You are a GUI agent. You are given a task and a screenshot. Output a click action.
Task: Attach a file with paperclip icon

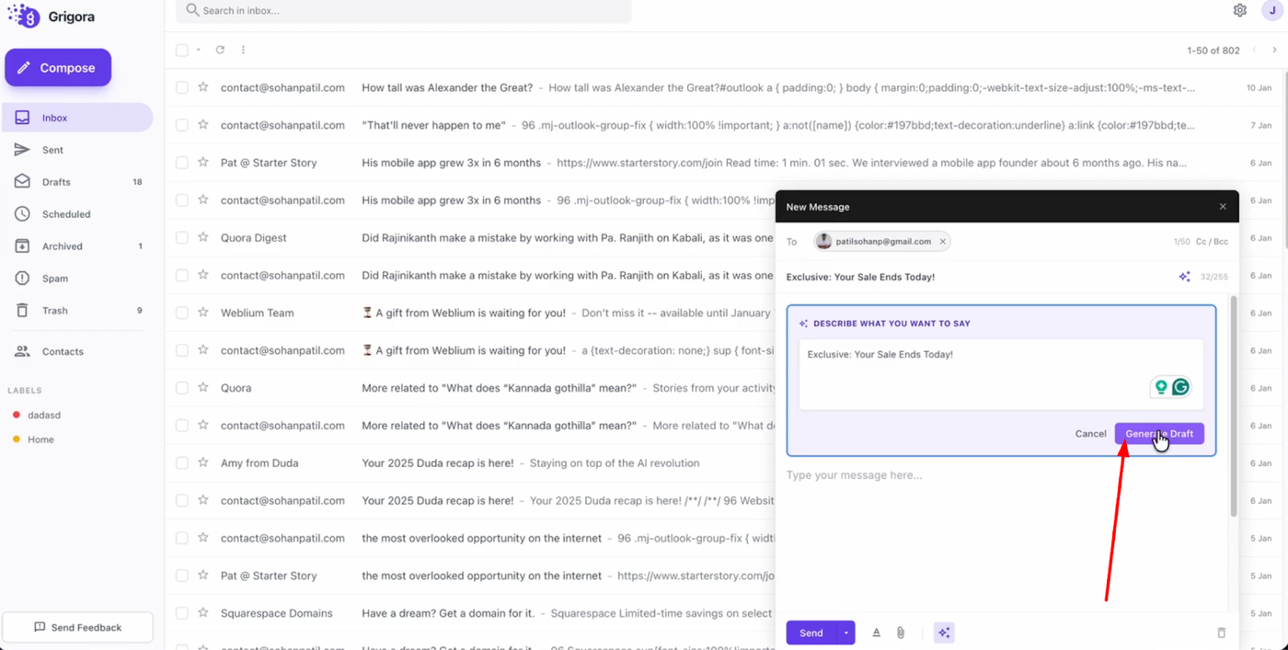pyautogui.click(x=901, y=633)
